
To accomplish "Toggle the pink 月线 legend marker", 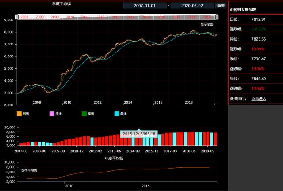I will [52, 114].
